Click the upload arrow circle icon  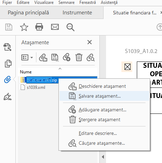(x=160, y=27)
